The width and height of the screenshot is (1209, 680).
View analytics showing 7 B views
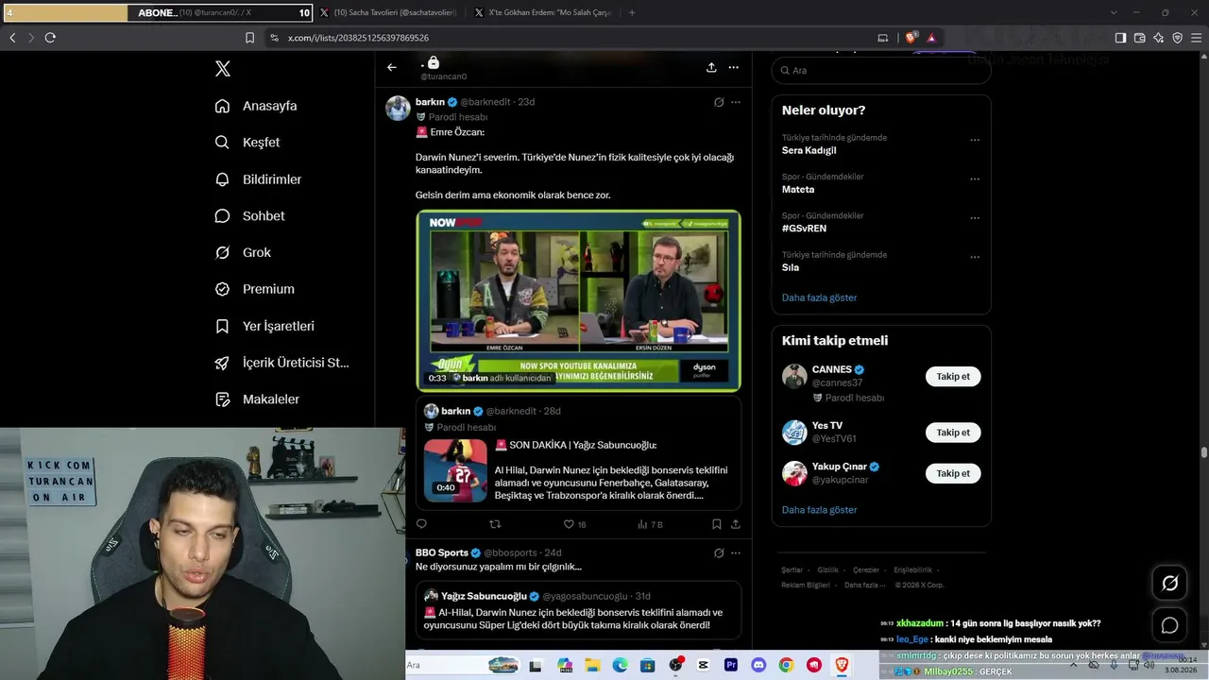650,524
